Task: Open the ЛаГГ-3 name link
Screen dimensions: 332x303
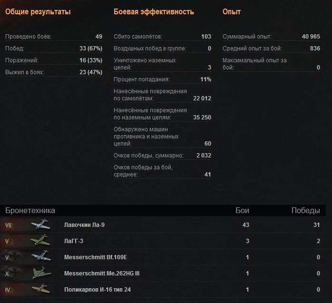Action: click(73, 241)
